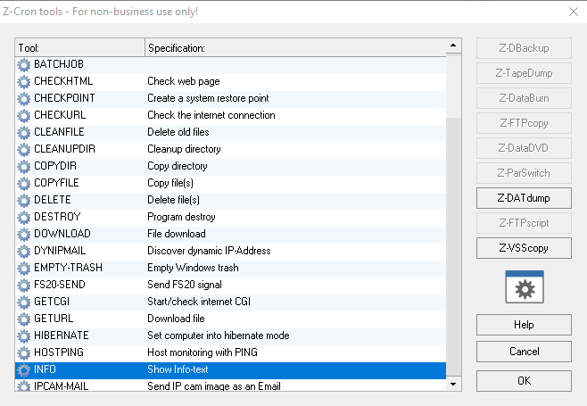This screenshot has height=406, width=587.
Task: Select the 'File download' entry
Action: click(x=177, y=234)
